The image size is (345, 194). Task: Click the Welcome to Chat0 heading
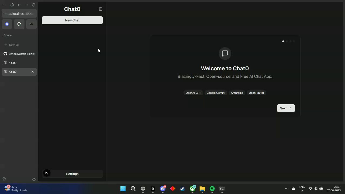[225, 68]
